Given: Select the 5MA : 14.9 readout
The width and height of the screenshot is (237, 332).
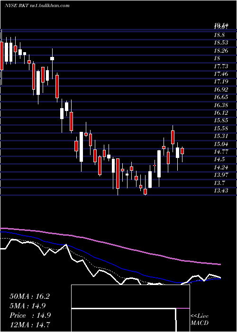Looking at the screenshot, I should click(27, 306).
